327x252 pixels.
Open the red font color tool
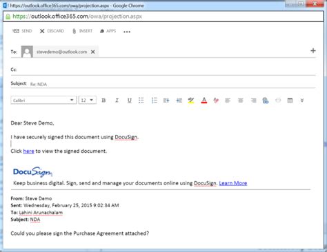[x=204, y=101]
